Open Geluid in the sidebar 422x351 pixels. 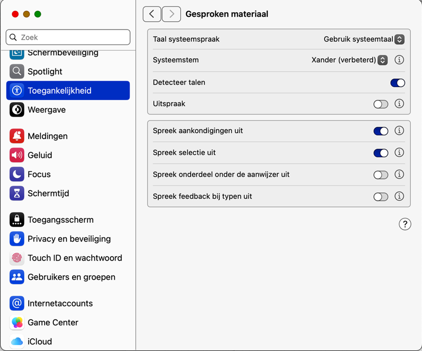click(x=68, y=155)
